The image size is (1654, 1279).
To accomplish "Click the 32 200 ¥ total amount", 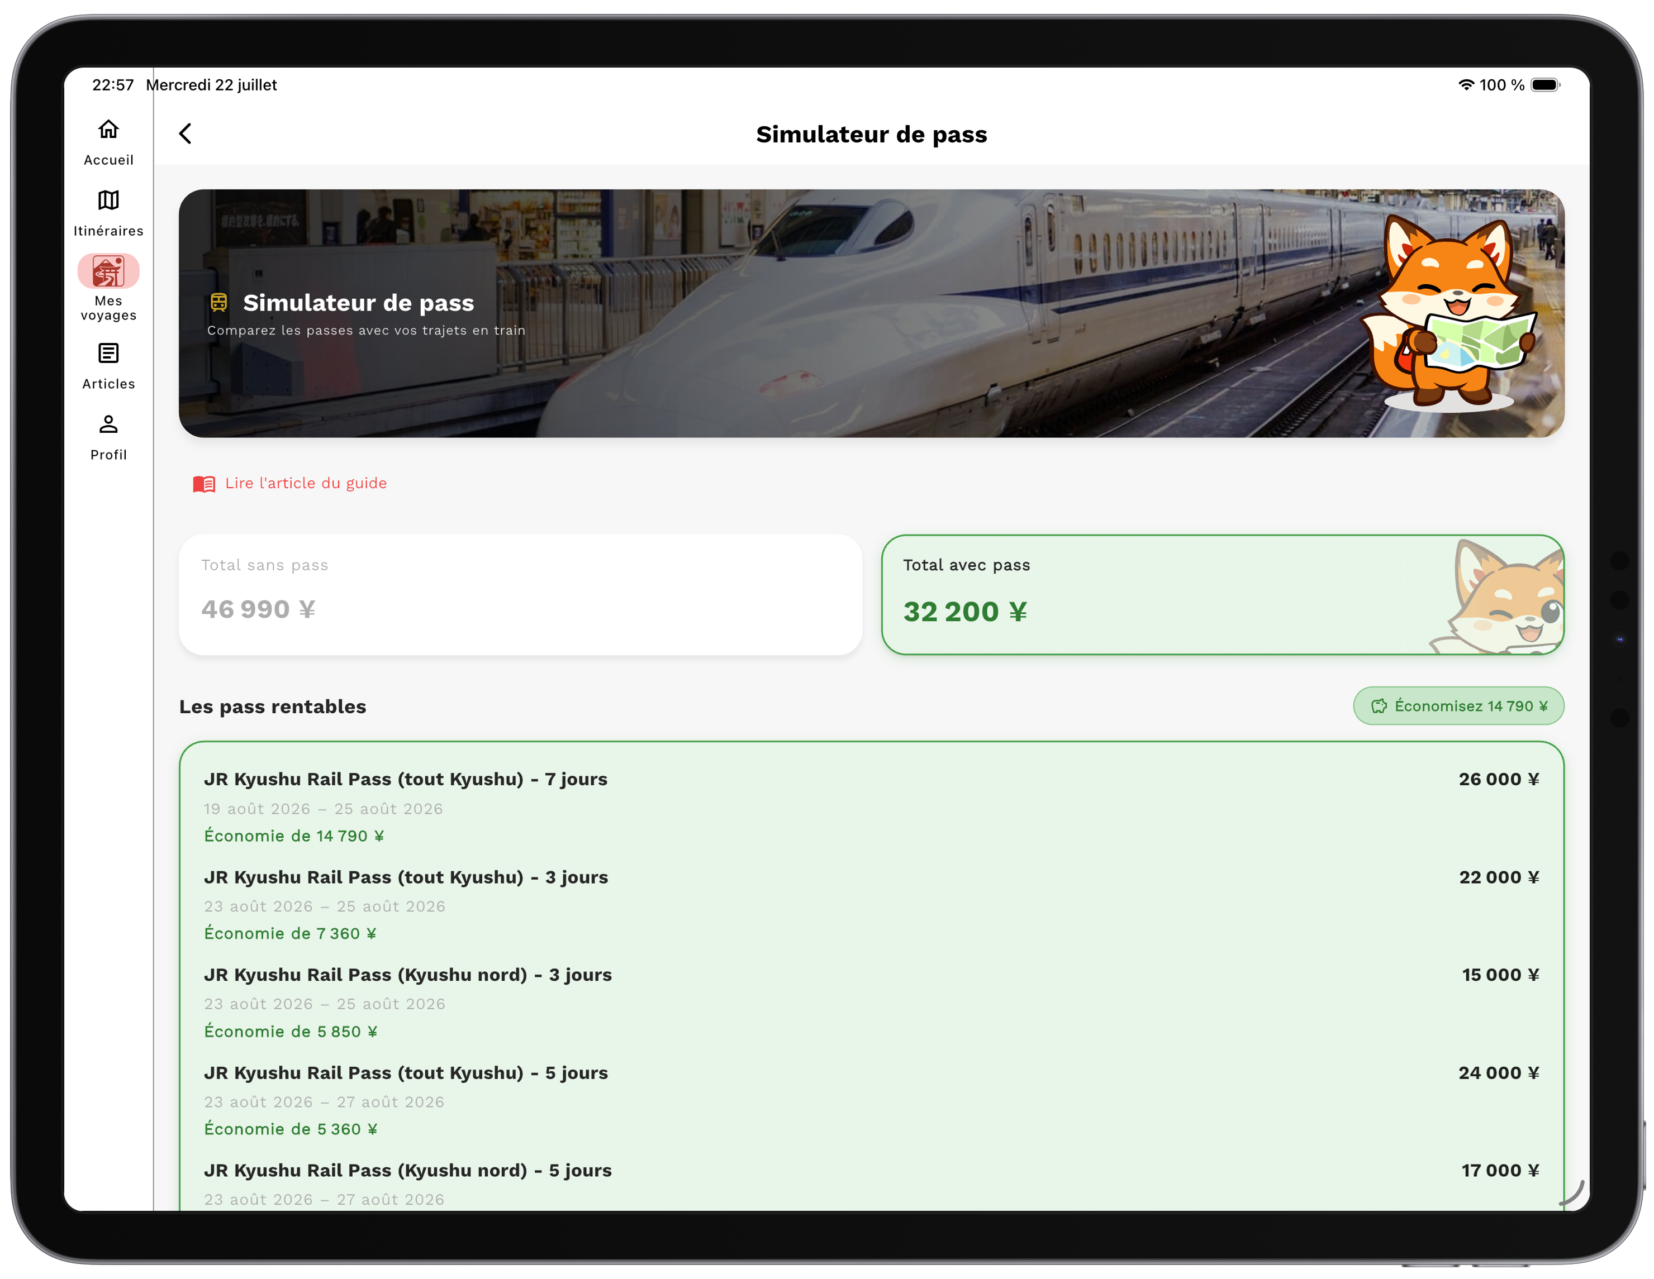I will [965, 612].
